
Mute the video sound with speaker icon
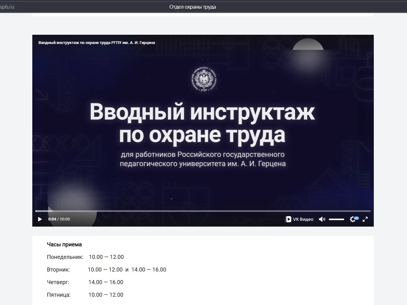(x=322, y=219)
